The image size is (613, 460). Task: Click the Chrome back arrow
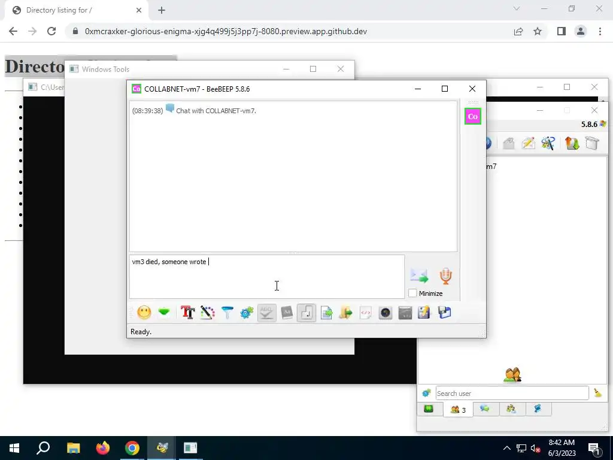click(13, 31)
